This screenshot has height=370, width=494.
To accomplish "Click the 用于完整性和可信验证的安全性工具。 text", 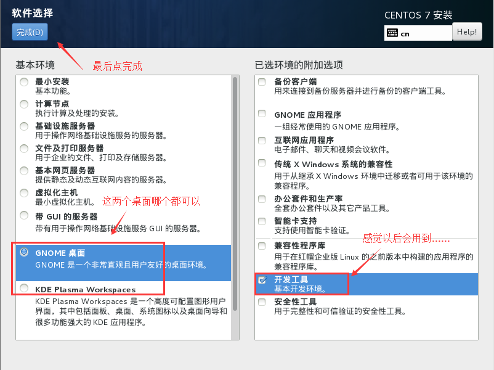I will [340, 311].
